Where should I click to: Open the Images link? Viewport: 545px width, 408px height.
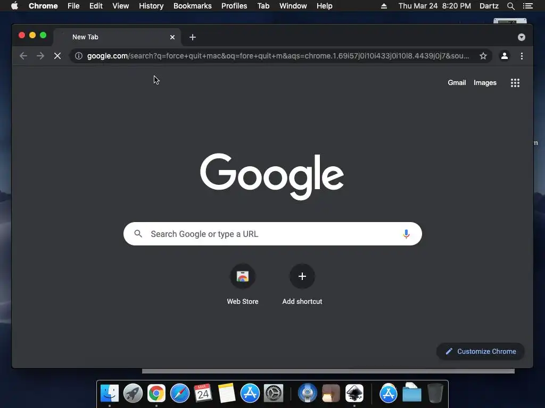485,82
